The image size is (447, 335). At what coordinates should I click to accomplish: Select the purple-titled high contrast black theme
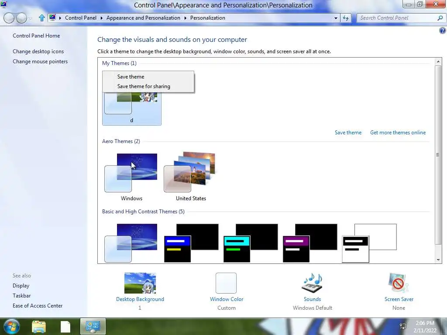(x=310, y=243)
